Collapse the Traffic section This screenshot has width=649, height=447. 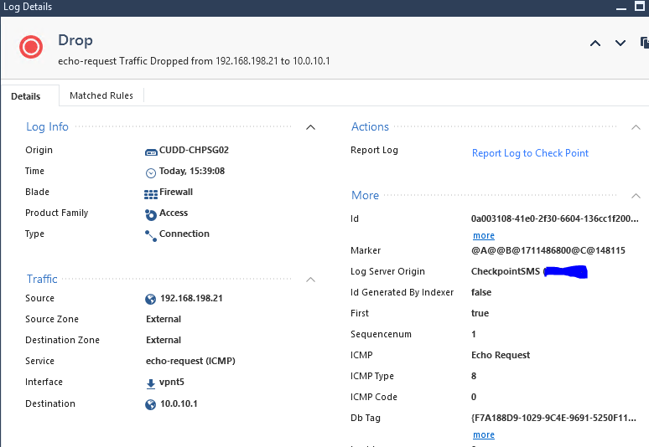click(310, 280)
